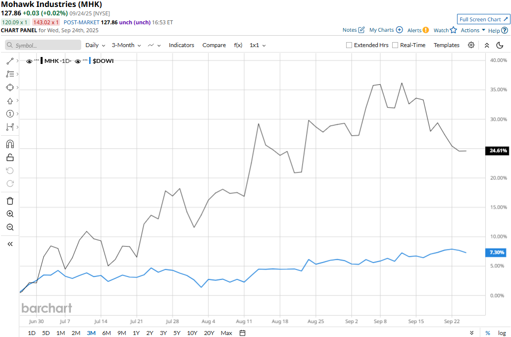The width and height of the screenshot is (511, 337).
Task: Enable the Extended Hrs checkbox
Action: point(349,45)
